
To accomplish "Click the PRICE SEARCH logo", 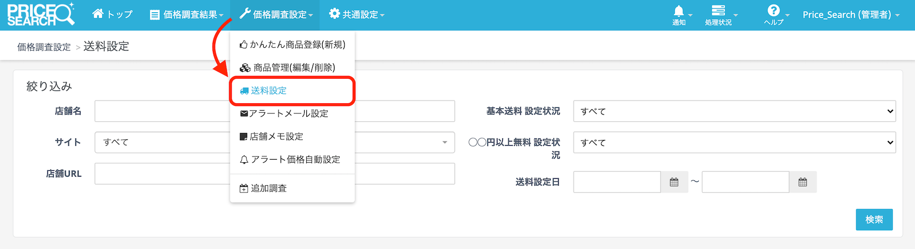I will pyautogui.click(x=40, y=14).
